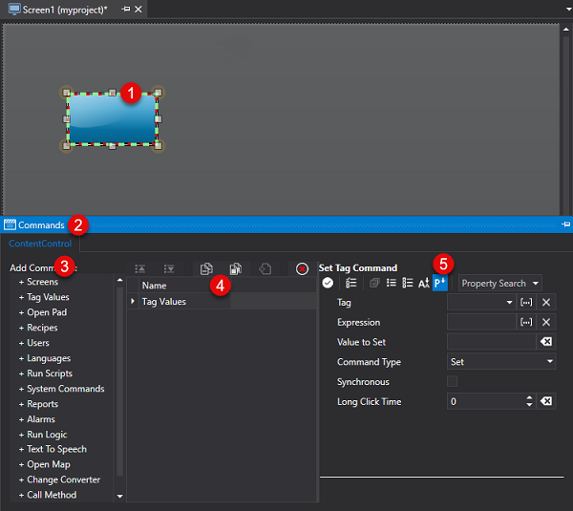The height and width of the screenshot is (511, 573).
Task: Expand the Tag Values row
Action: tap(134, 302)
